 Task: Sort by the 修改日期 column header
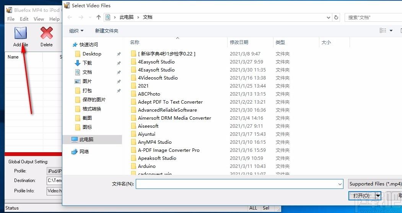[239, 42]
